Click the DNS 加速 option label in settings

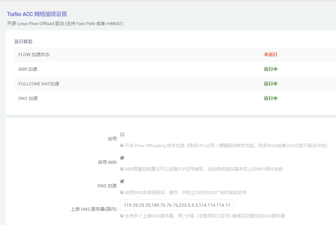(107, 186)
